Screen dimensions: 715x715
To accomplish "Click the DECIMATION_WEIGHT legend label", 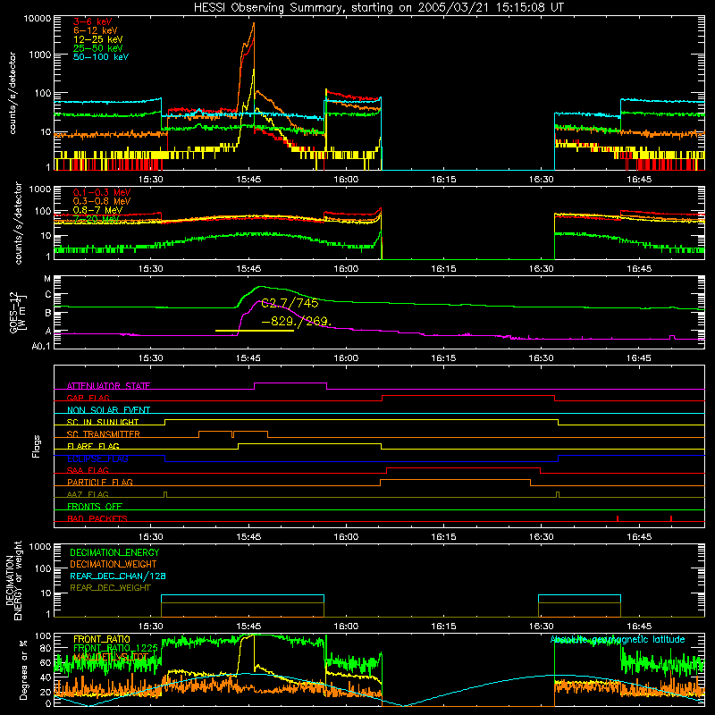I will tap(114, 564).
